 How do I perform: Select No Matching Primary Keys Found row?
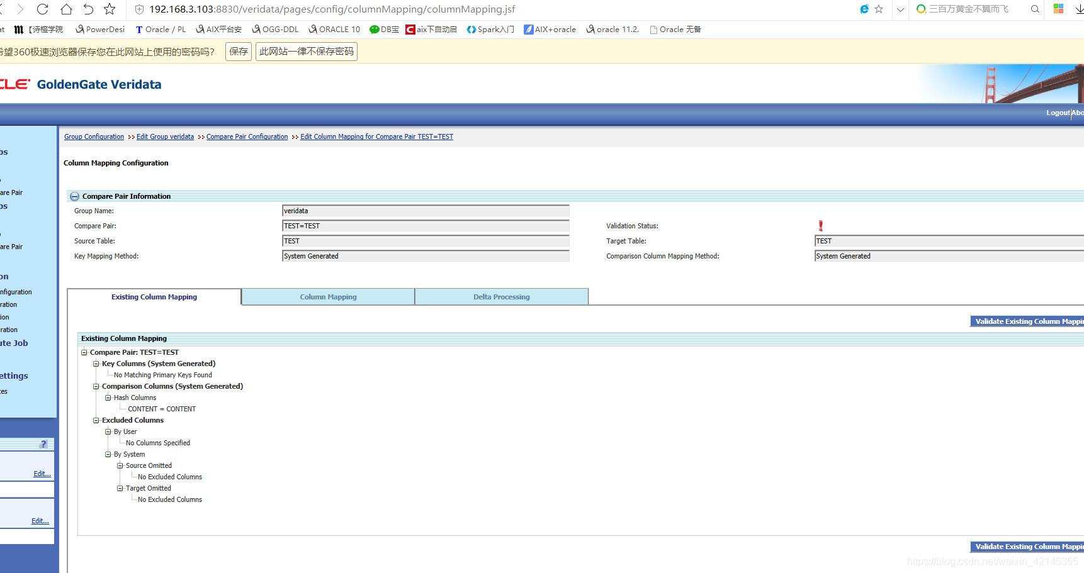(x=163, y=375)
